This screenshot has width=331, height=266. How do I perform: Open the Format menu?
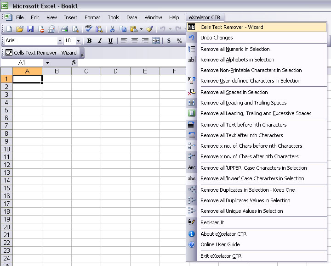coord(92,17)
